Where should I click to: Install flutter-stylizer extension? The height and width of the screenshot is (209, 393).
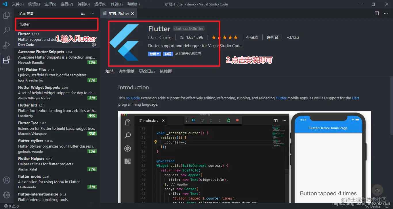92,151
